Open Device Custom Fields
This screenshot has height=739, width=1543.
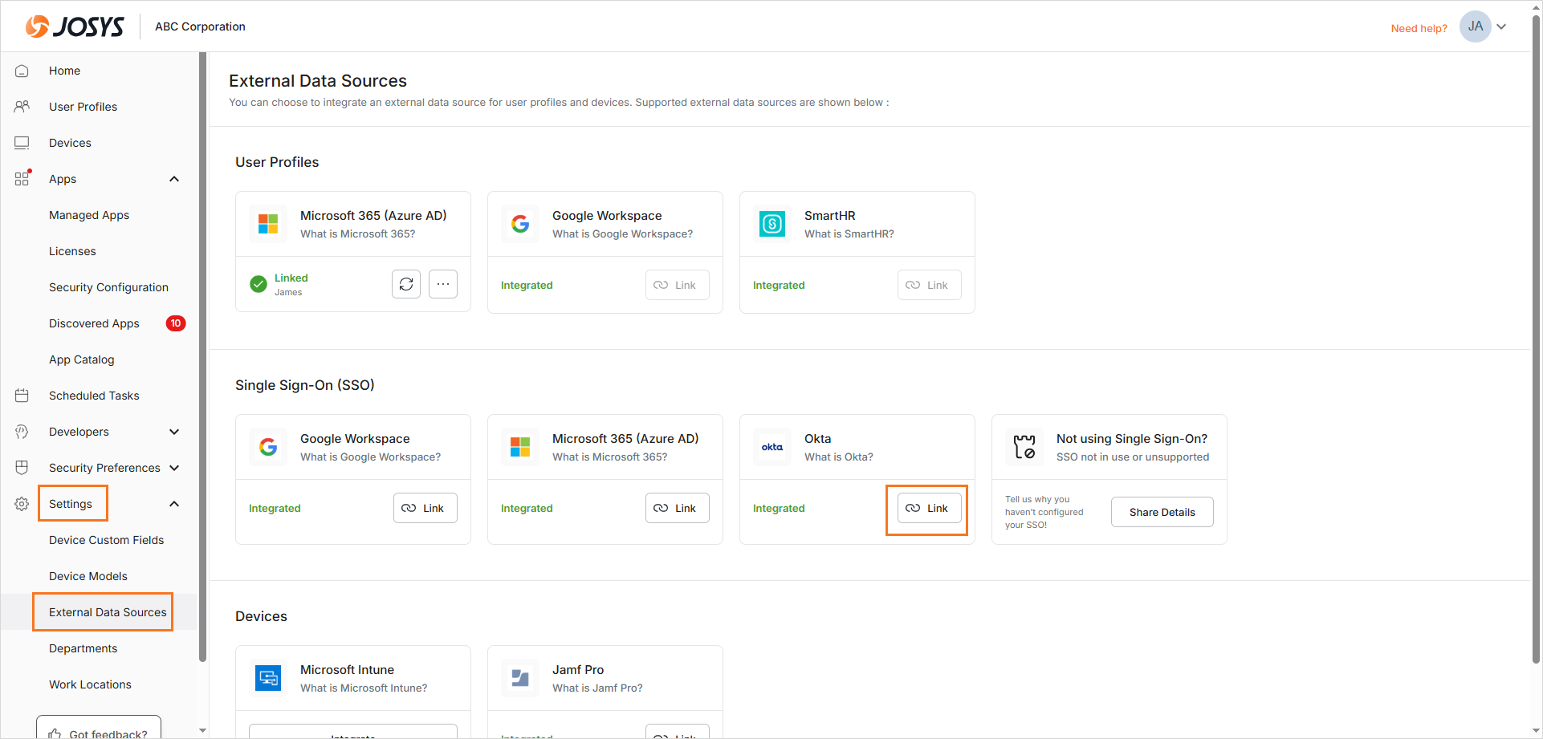tap(106, 540)
